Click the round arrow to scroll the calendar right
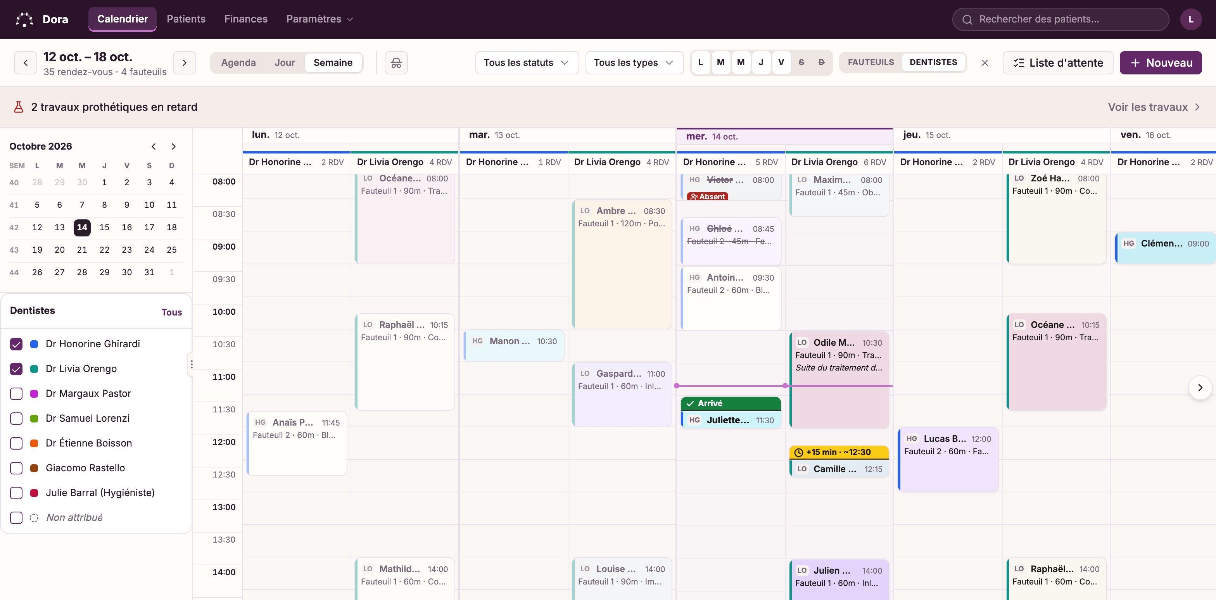This screenshot has width=1216, height=600. (1200, 388)
